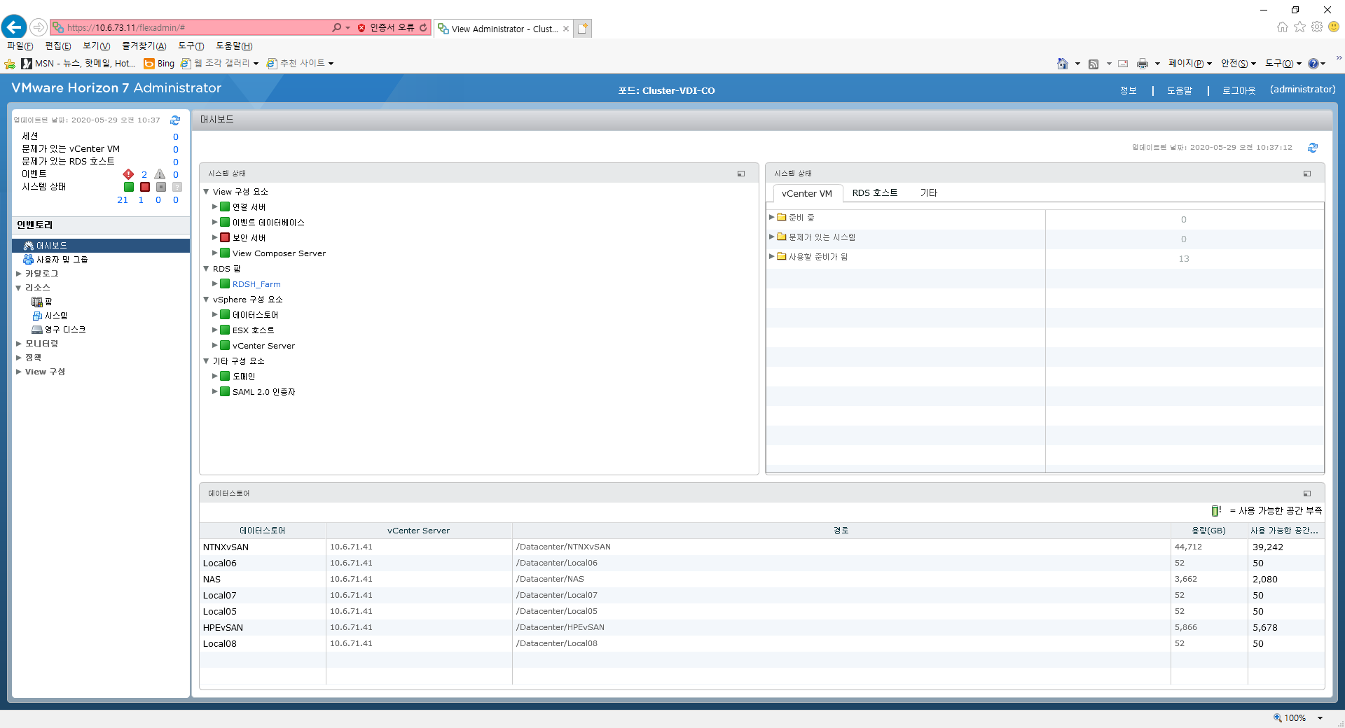Collapse the 리소스 sidebar section

(19, 288)
